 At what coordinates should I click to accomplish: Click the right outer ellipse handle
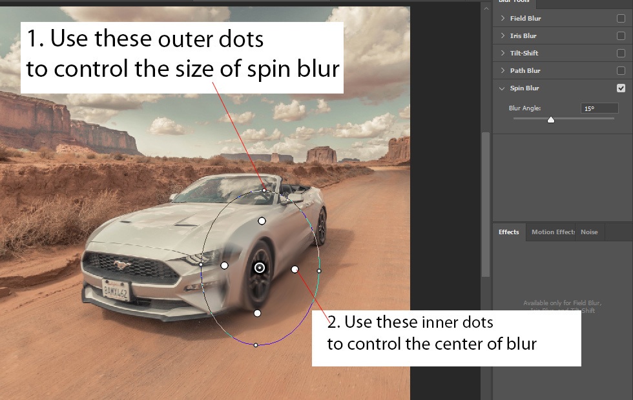click(319, 270)
